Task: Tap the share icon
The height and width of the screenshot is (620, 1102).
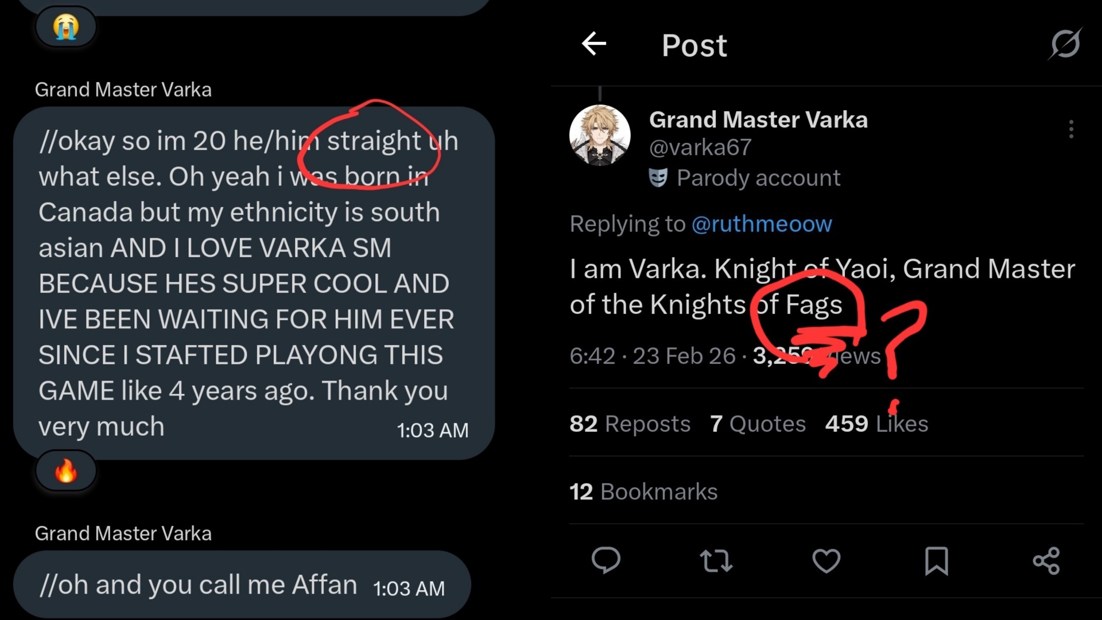Action: [1046, 561]
